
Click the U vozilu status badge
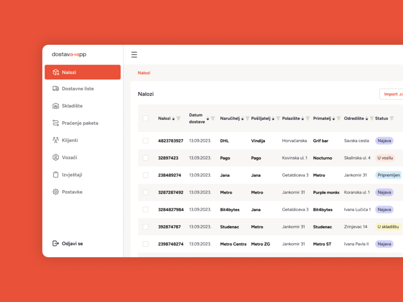[x=385, y=158]
